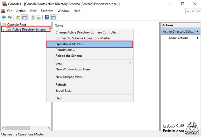Click Connect to Schema Operations Master
Image resolution: width=201 pixels, height=137 pixels.
coord(83,38)
